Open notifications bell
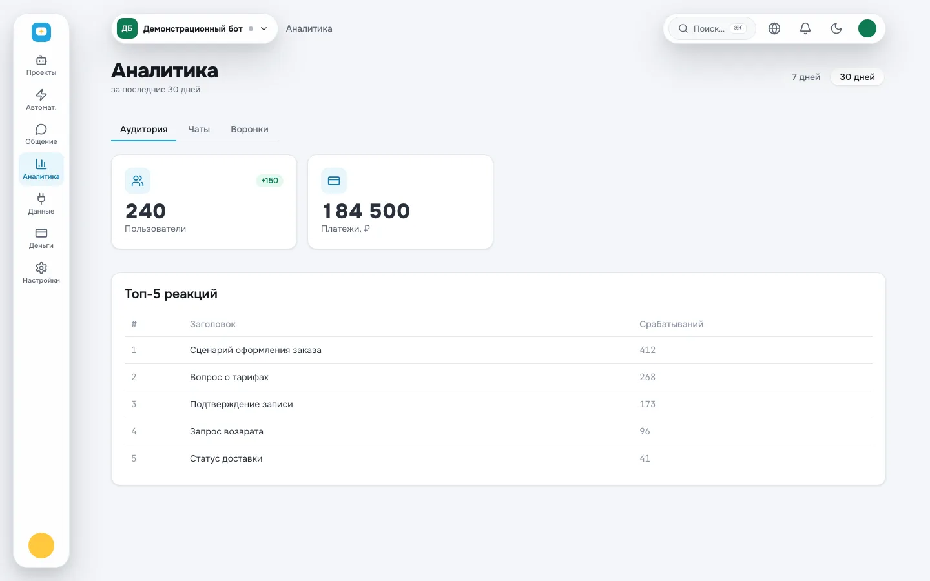The width and height of the screenshot is (930, 581). (x=805, y=28)
